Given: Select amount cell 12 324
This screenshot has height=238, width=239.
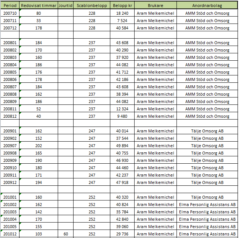Looking at the screenshot, I should (122, 109).
